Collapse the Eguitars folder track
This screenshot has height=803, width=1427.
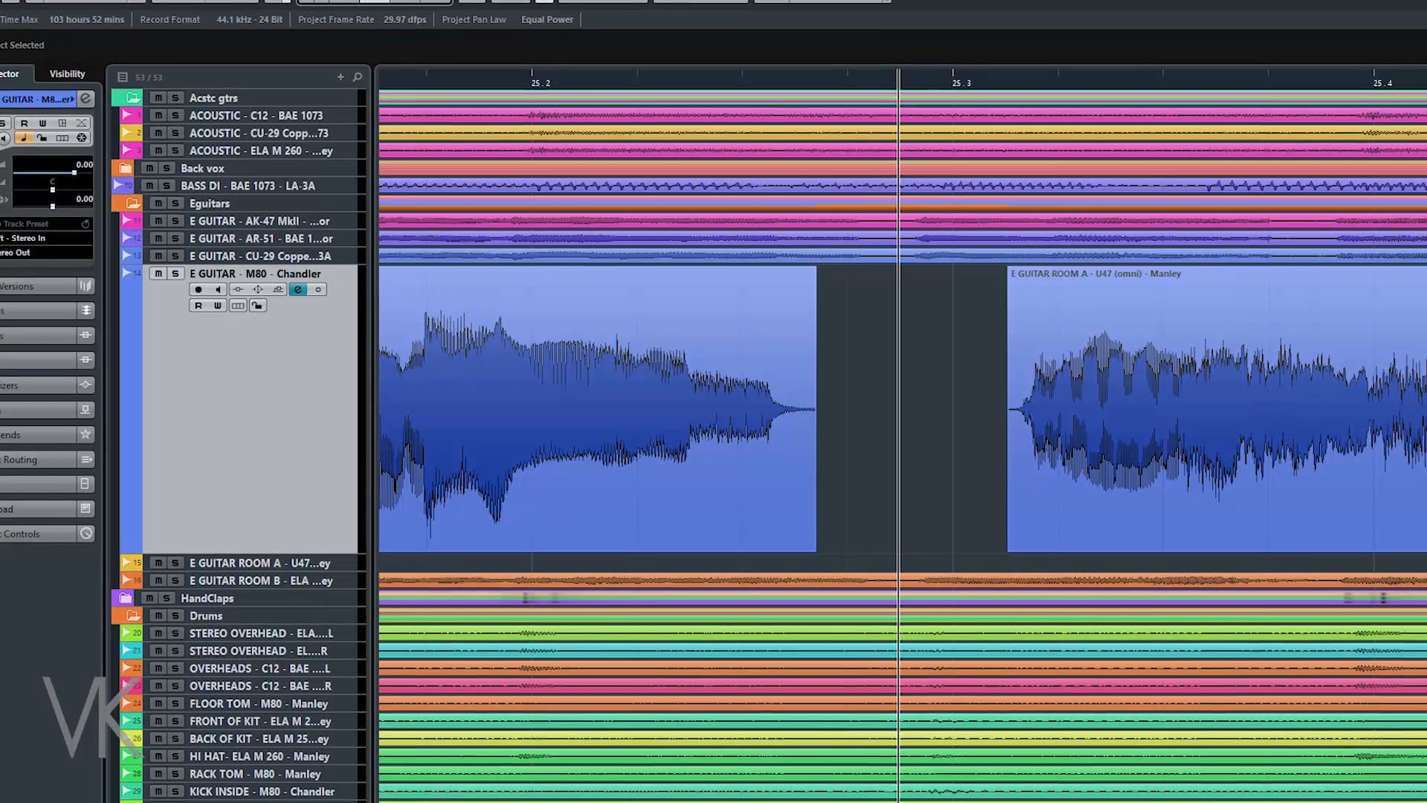click(133, 203)
